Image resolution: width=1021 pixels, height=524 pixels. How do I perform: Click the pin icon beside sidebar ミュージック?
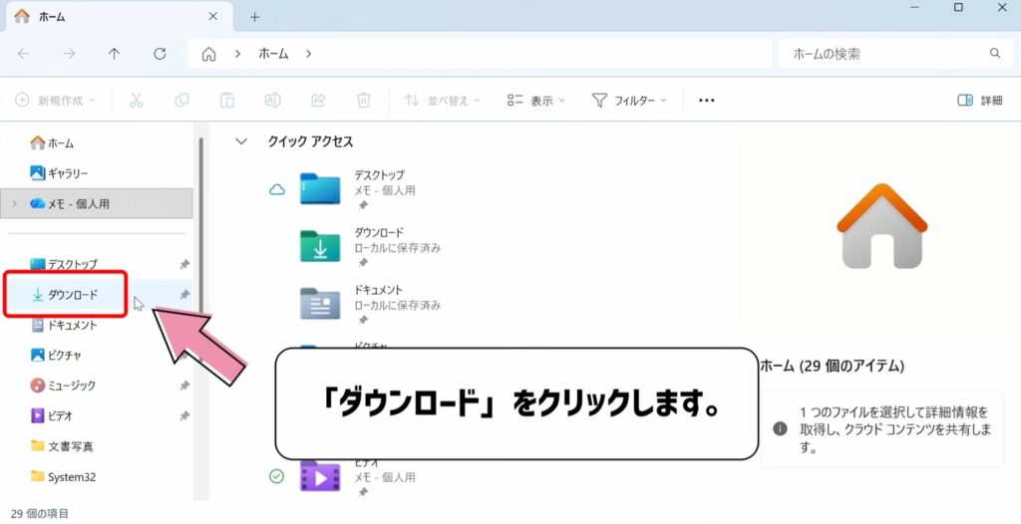click(184, 386)
